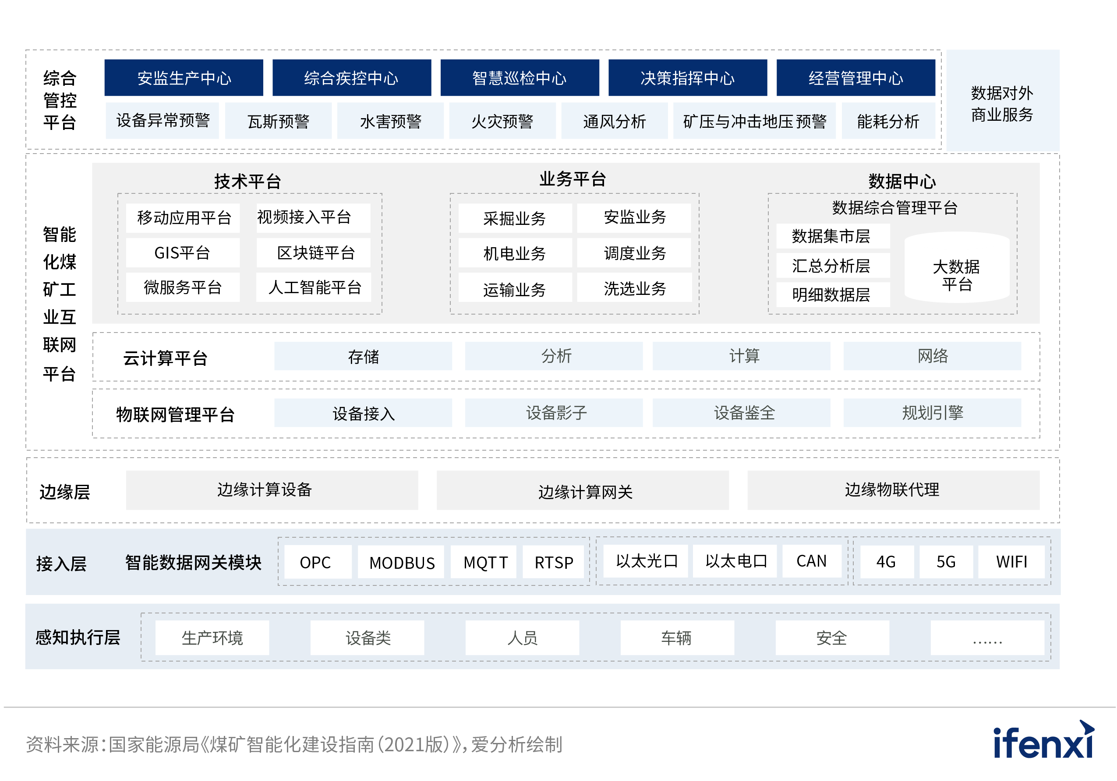Click the ifenxi logo
This screenshot has height=781, width=1117.
pos(1043,741)
